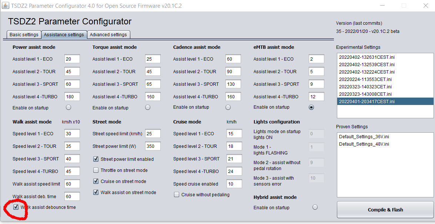Enable Cadence assist mode on startup
Image resolution: width=435 pixels, height=224 pixels.
[x=228, y=107]
